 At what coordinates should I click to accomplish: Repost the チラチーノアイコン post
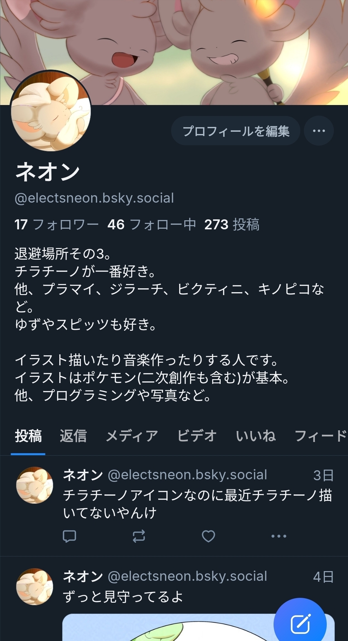click(139, 536)
